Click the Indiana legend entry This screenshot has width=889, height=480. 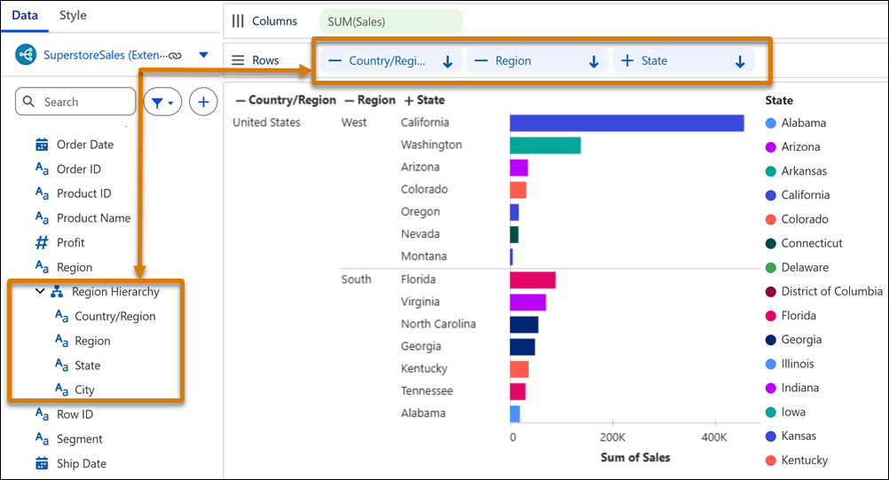[792, 388]
